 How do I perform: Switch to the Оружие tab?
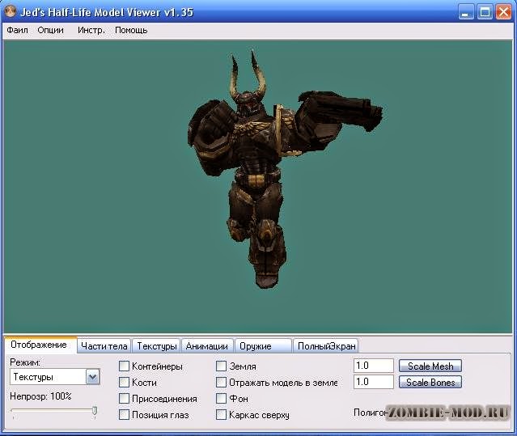click(263, 346)
